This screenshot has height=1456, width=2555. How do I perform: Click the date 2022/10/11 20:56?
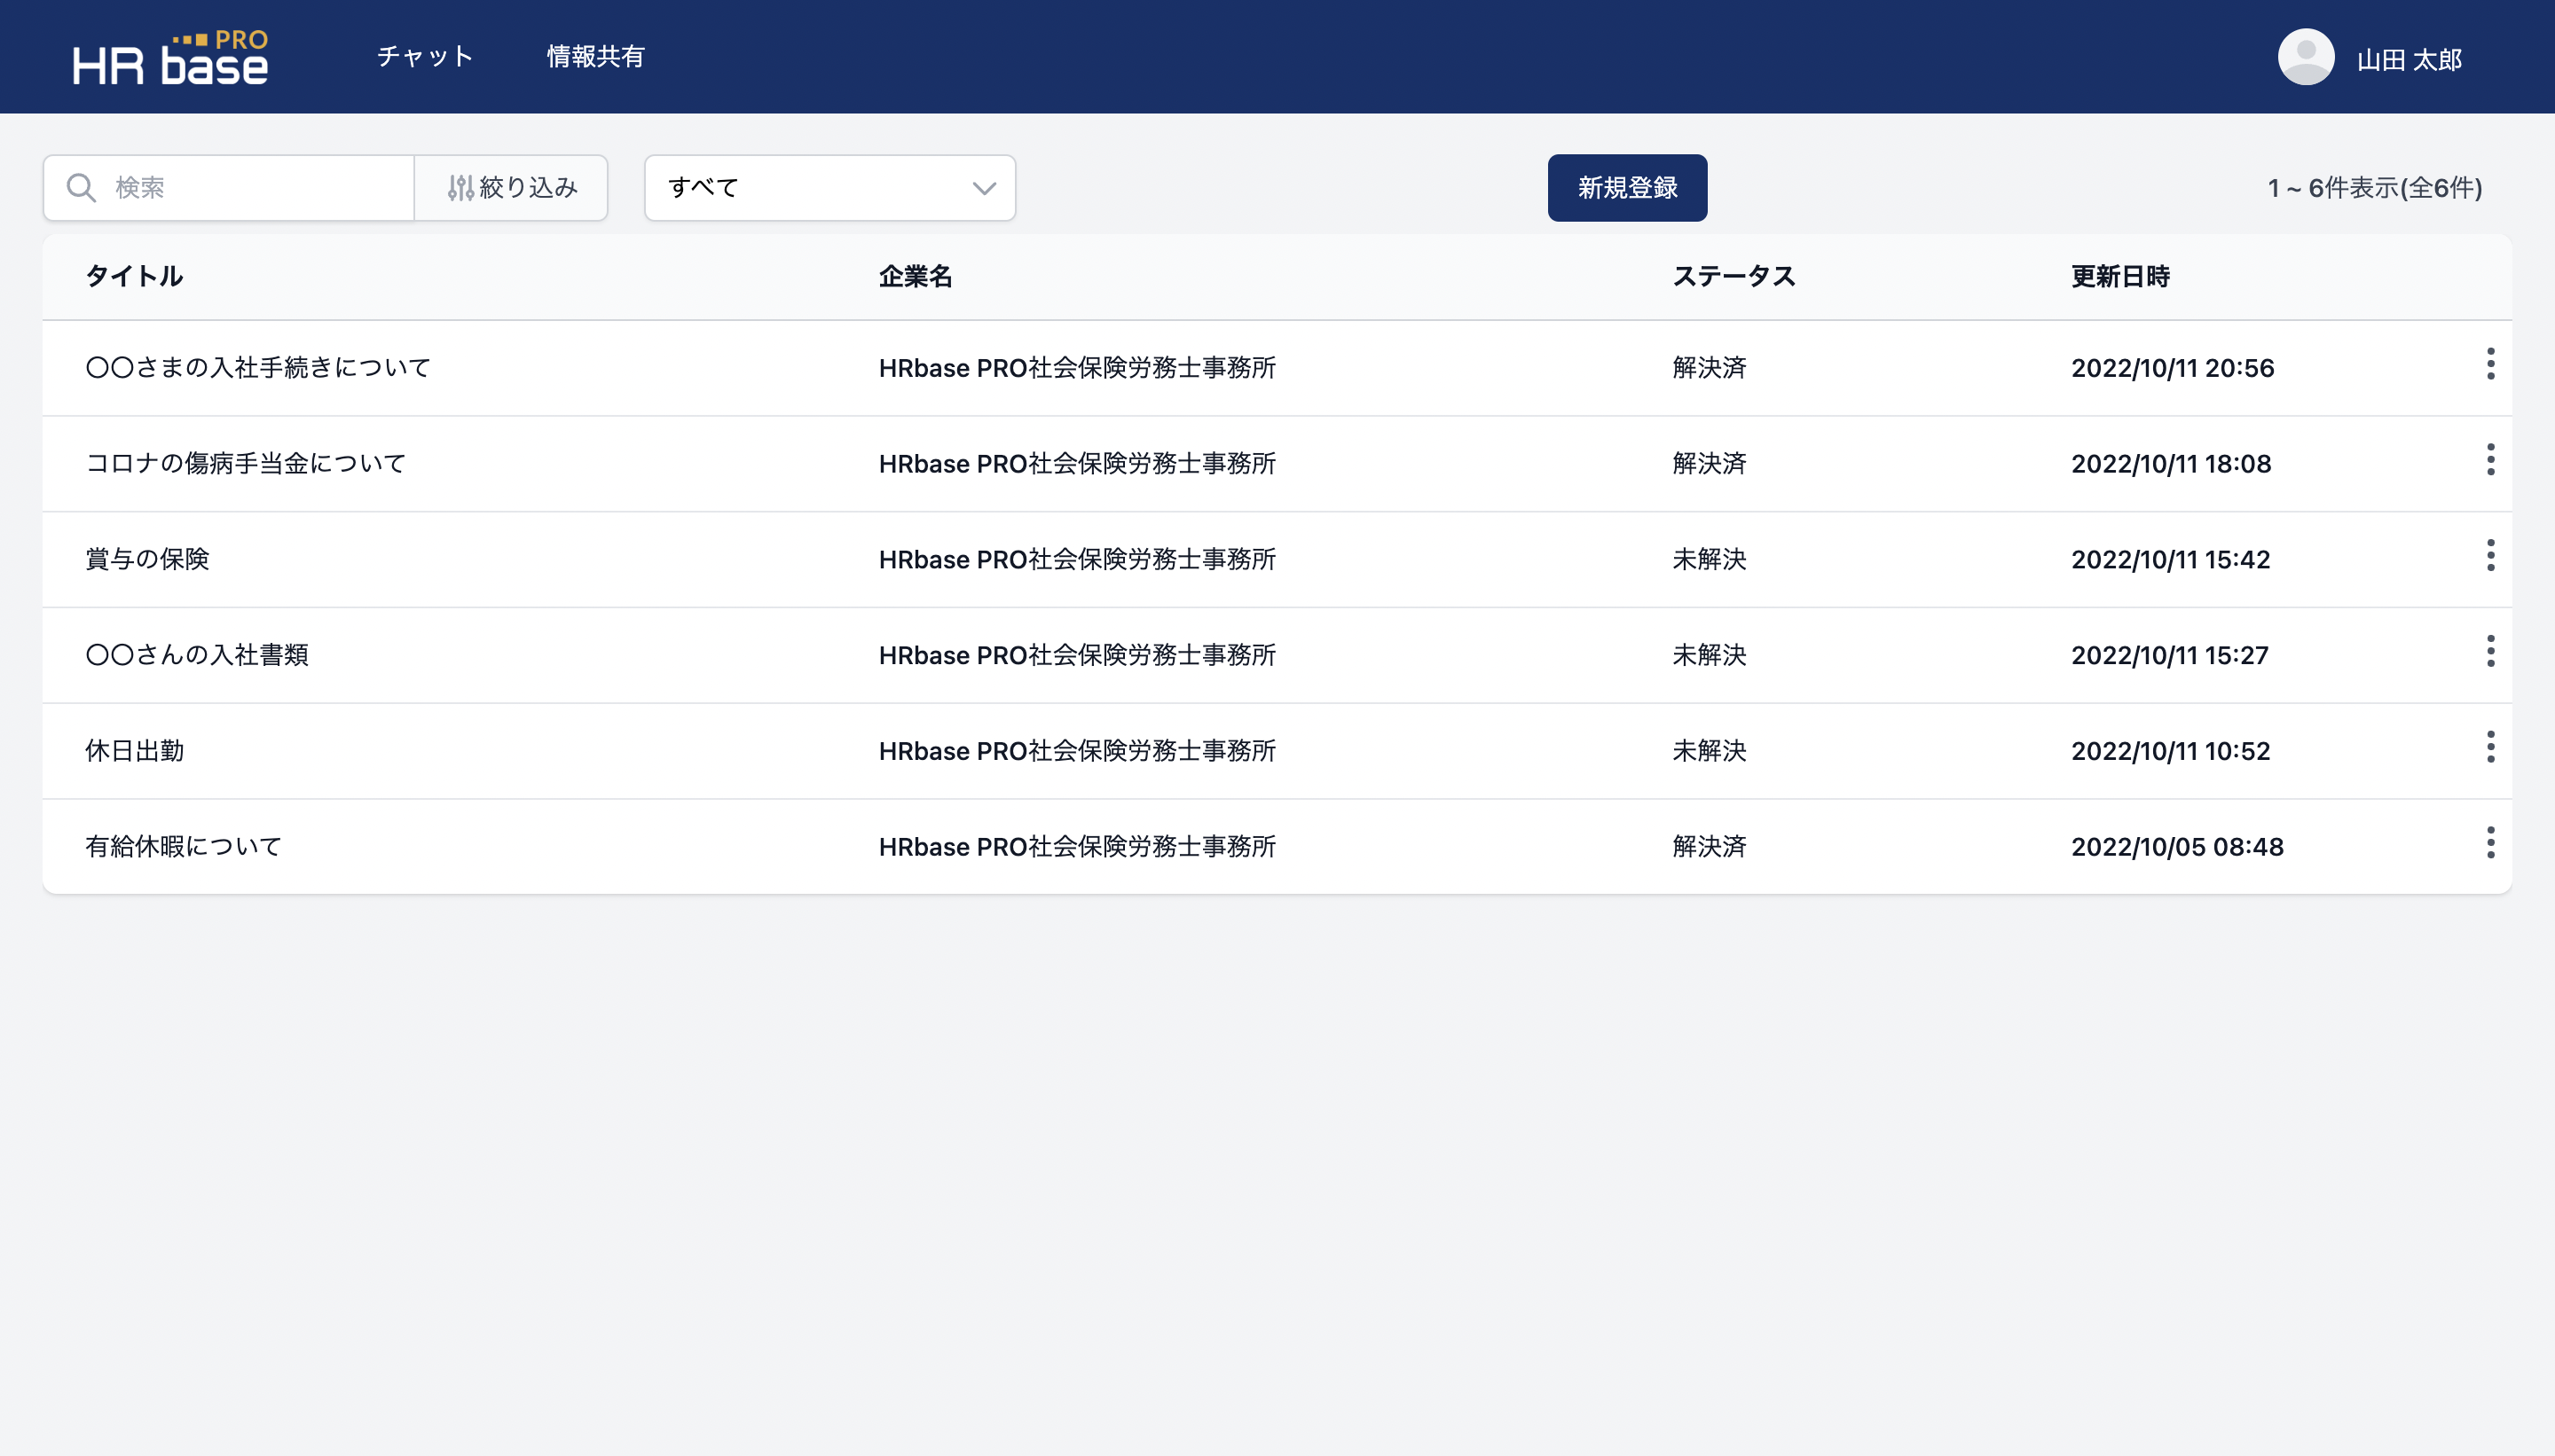click(2172, 368)
